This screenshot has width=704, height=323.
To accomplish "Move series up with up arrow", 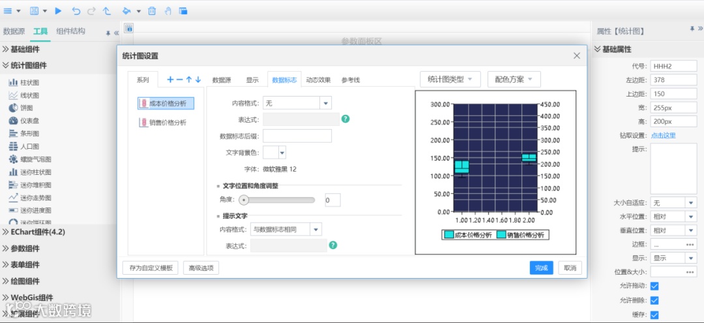I will (x=189, y=80).
